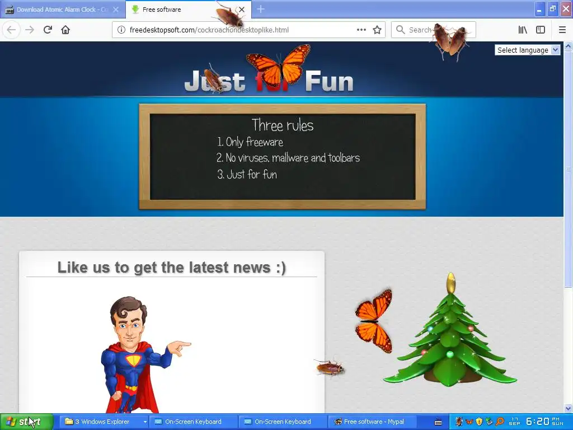Click the safely remove hardware tray icon
This screenshot has height=430, width=573.
(x=489, y=422)
